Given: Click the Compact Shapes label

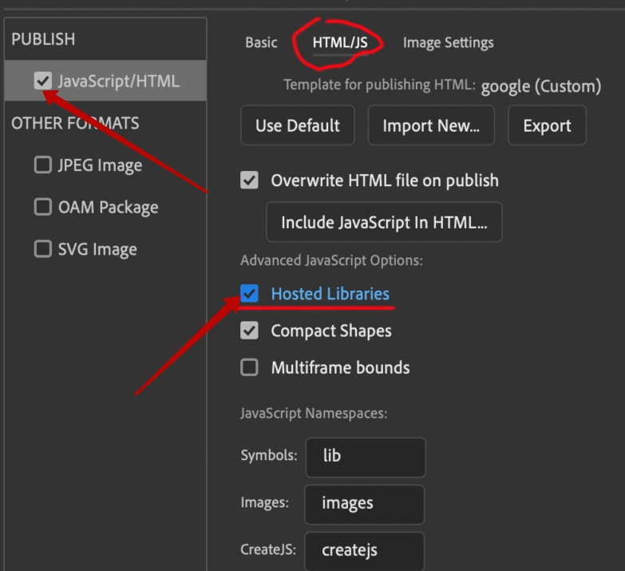Looking at the screenshot, I should (x=331, y=331).
